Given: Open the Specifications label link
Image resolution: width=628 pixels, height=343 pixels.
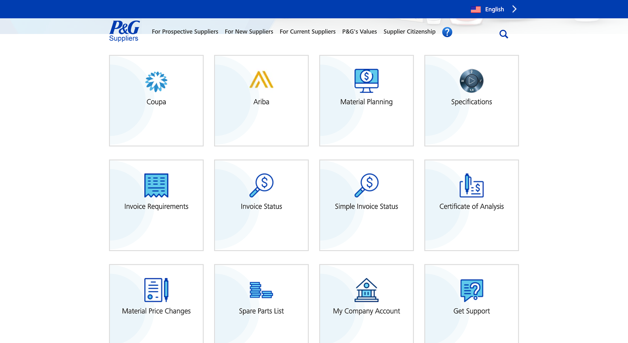Looking at the screenshot, I should point(471,102).
